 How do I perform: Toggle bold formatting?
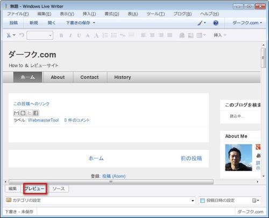61,35
